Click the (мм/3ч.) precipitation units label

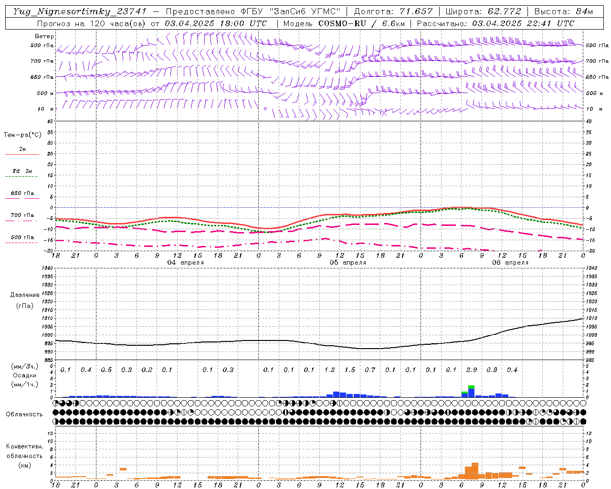(x=25, y=366)
